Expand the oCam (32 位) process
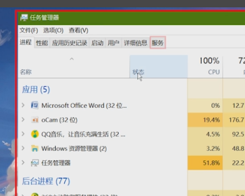245x196 pixels. pos(23,120)
